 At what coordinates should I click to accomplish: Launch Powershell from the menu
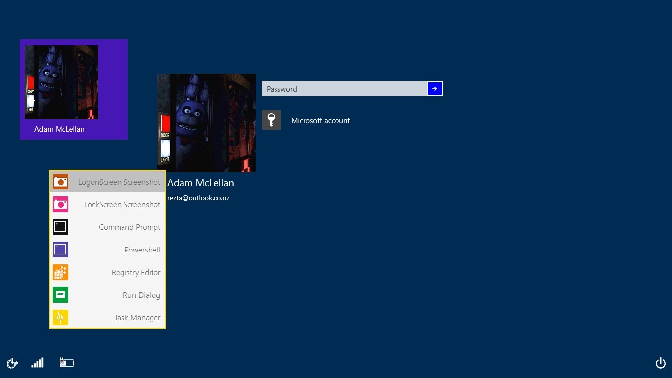click(x=108, y=250)
